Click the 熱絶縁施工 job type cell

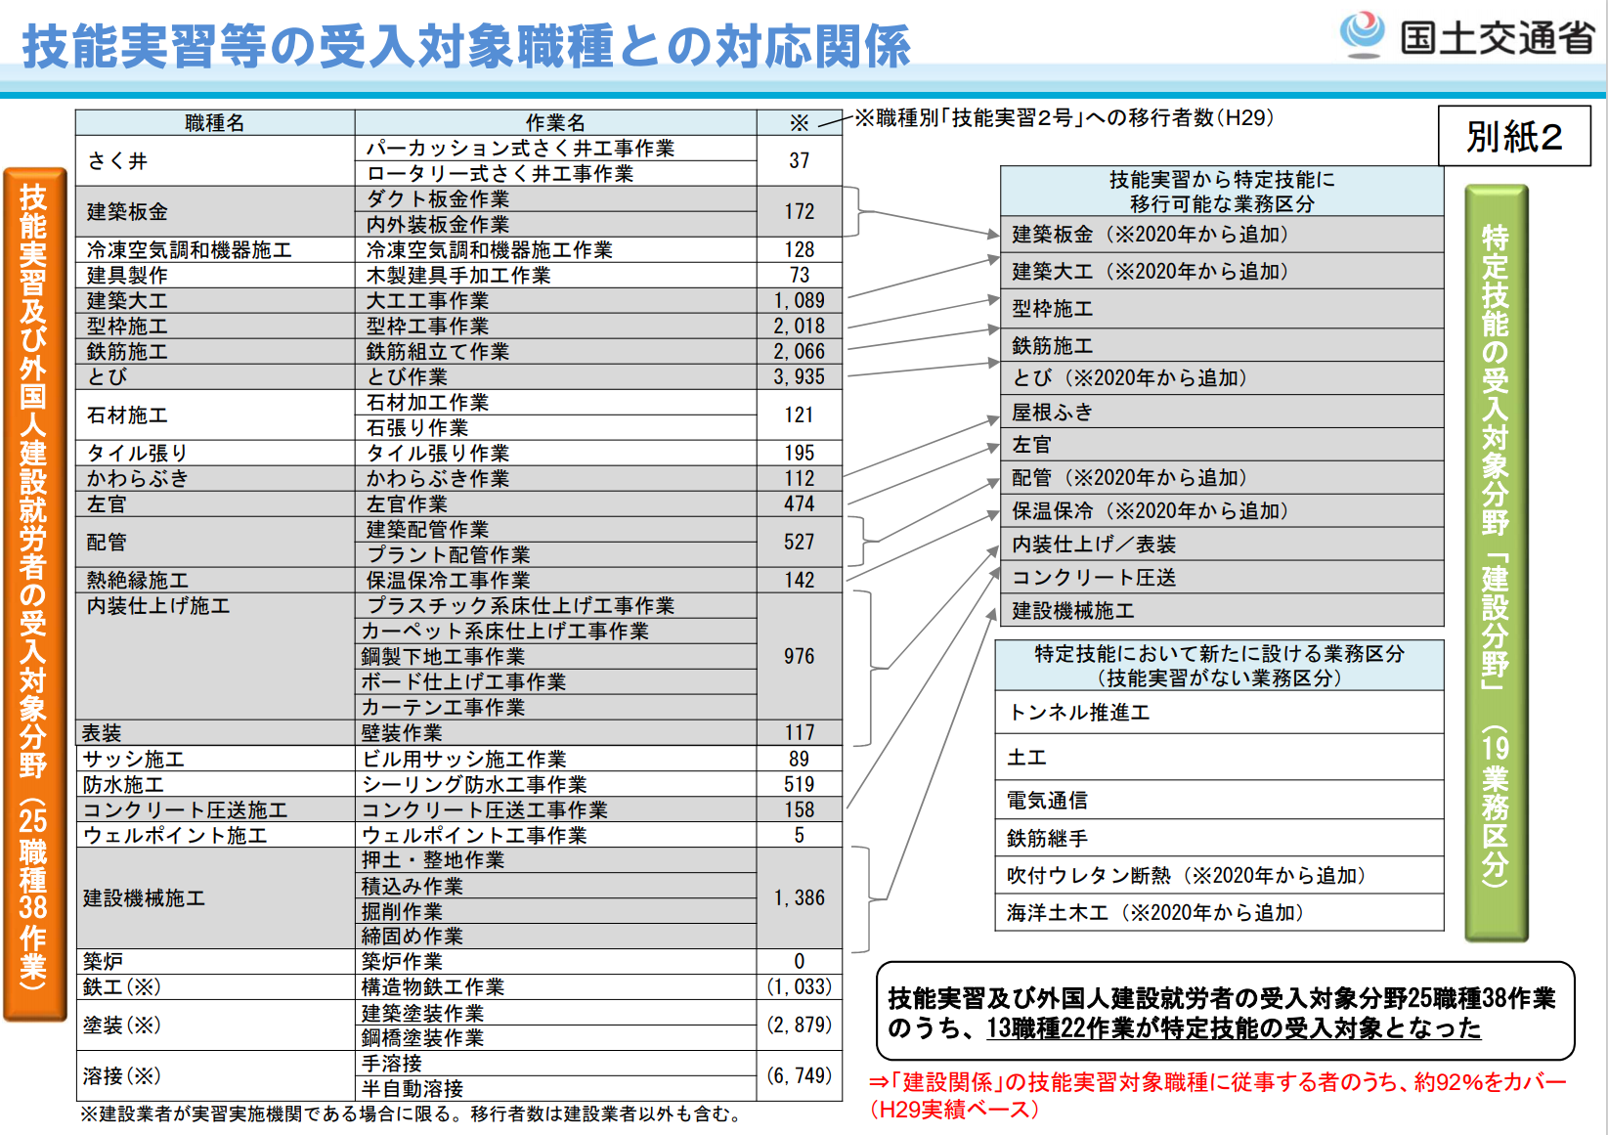click(x=215, y=580)
